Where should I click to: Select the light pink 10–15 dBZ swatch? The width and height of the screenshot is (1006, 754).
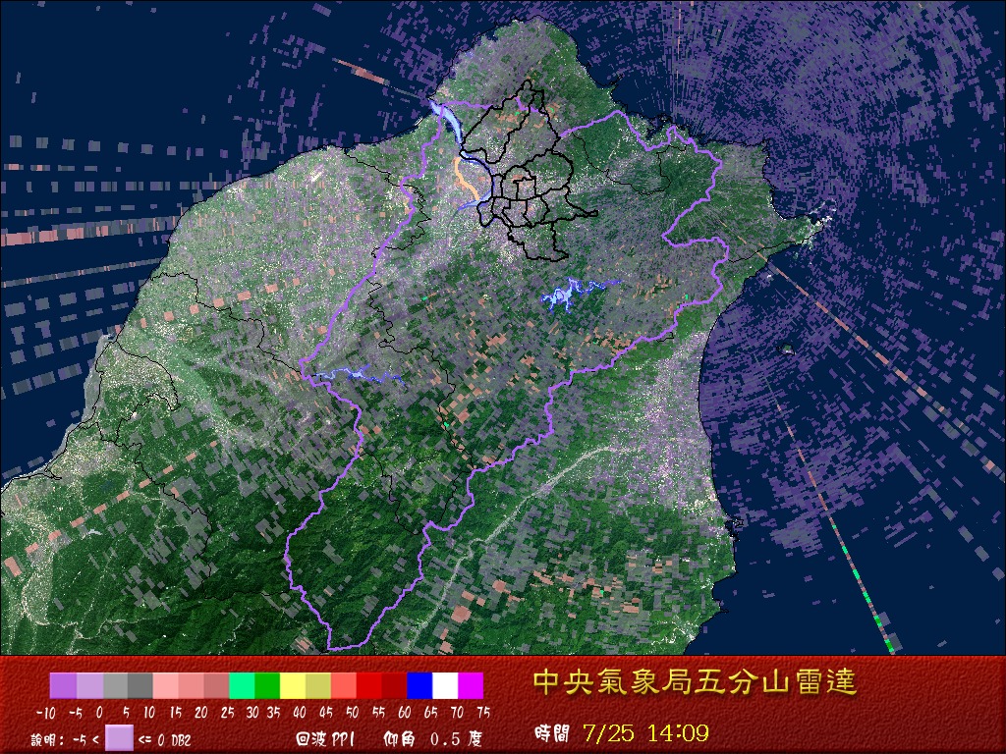(x=165, y=685)
